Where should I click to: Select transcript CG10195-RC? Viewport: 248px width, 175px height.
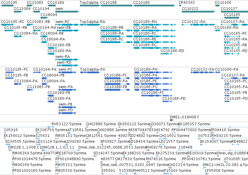(13, 22)
